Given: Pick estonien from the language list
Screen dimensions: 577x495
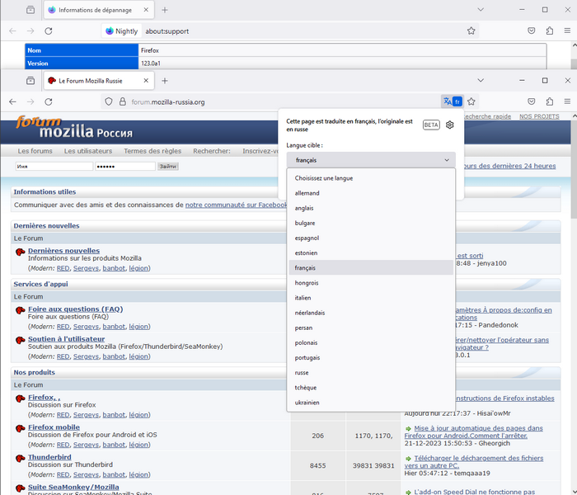Looking at the screenshot, I should [x=371, y=253].
